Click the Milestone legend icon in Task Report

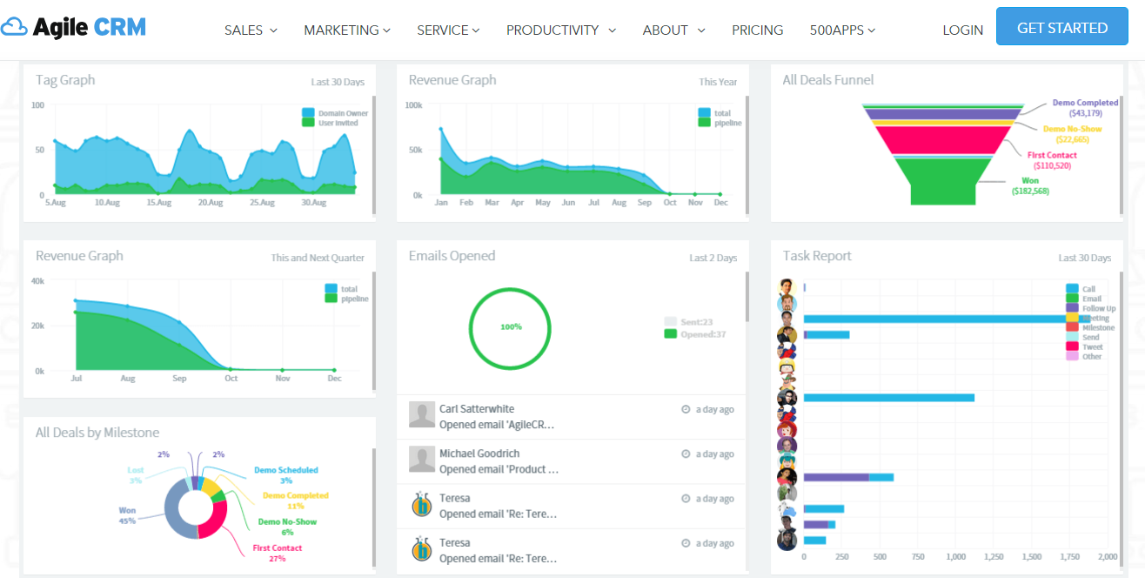tap(1072, 327)
